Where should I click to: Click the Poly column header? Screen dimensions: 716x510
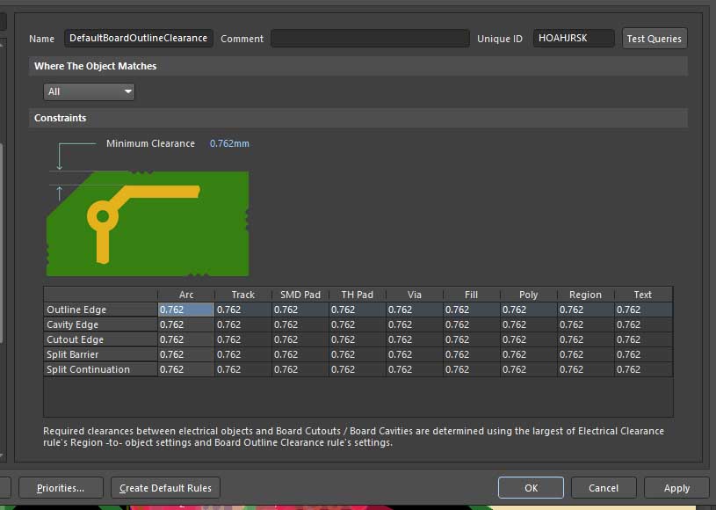point(528,295)
